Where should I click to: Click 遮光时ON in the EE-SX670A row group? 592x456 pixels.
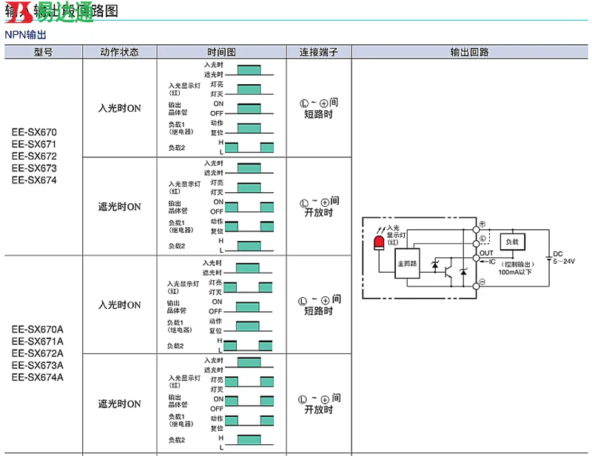[119, 404]
